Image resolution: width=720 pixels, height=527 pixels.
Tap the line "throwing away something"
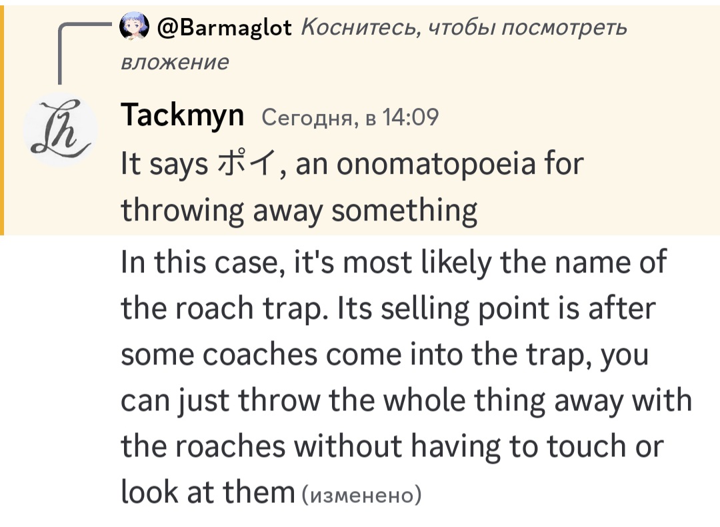point(299,211)
